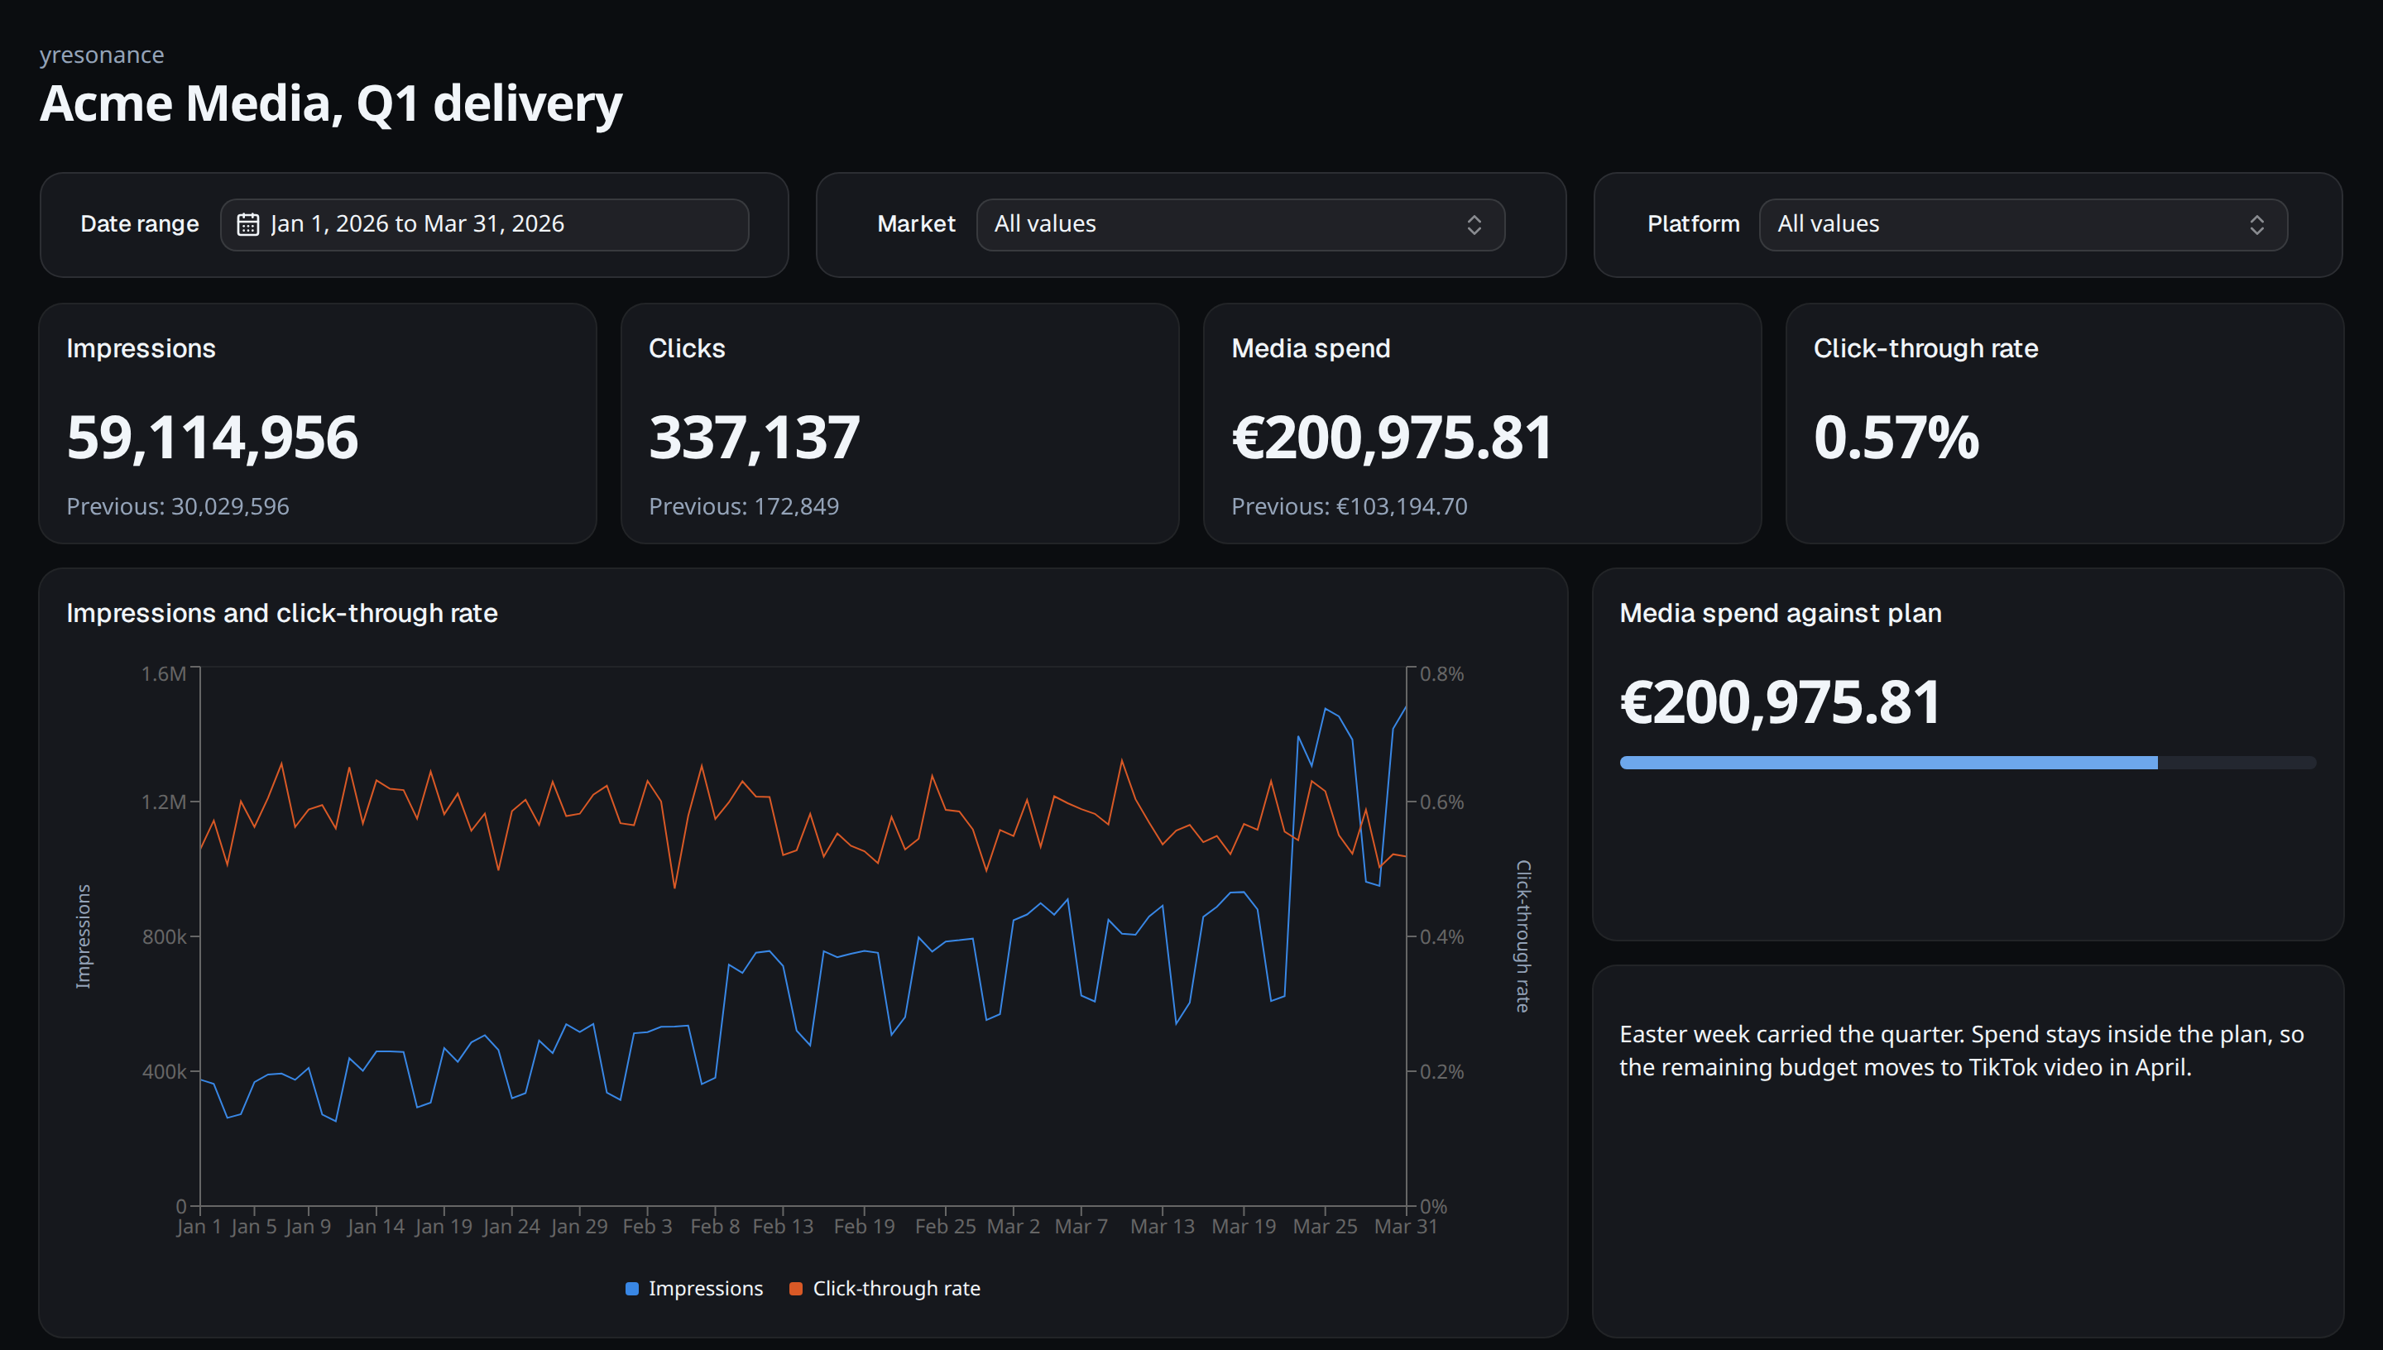The image size is (2383, 1350).
Task: Click the Feb 19 x-axis label
Action: (x=863, y=1226)
